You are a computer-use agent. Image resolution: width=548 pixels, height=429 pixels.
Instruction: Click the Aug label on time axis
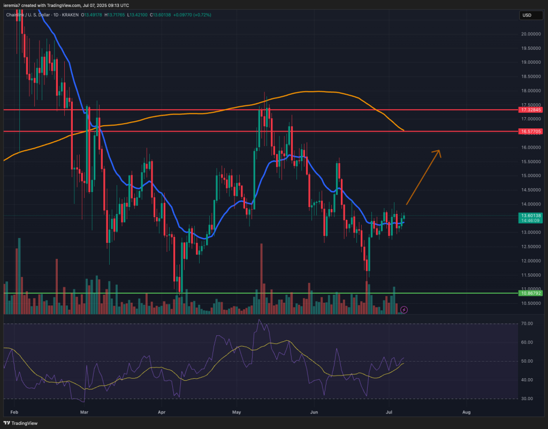tap(466, 412)
